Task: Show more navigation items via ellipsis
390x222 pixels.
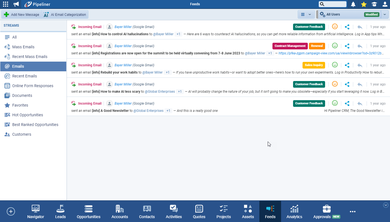Action: point(353,211)
